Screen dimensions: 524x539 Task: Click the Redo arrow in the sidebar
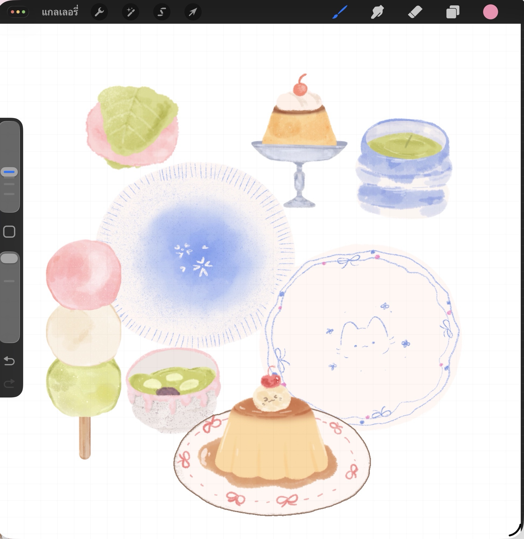9,383
